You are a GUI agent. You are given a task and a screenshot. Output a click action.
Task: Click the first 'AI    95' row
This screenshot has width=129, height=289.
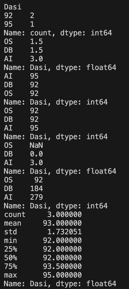pyautogui.click(x=21, y=76)
